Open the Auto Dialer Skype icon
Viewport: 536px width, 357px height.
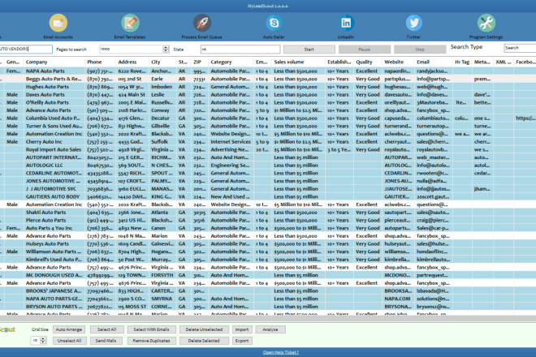click(x=274, y=23)
